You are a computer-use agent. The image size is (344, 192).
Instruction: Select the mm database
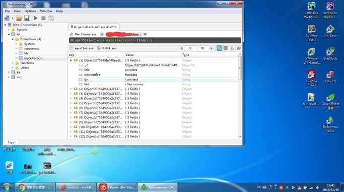pyautogui.click(x=19, y=77)
